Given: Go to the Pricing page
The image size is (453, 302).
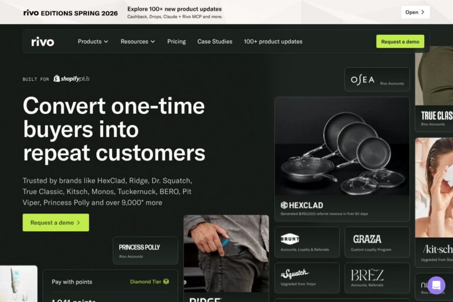Looking at the screenshot, I should click(x=176, y=42).
